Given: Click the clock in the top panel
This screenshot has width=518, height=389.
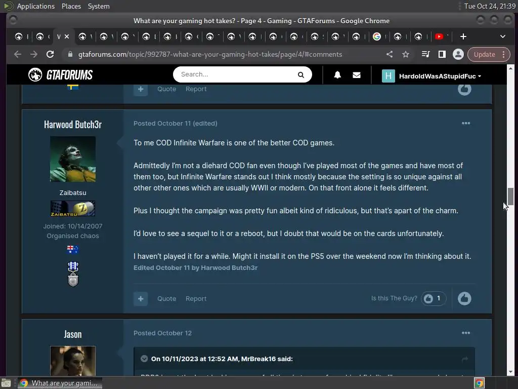Looking at the screenshot, I should pos(490,6).
